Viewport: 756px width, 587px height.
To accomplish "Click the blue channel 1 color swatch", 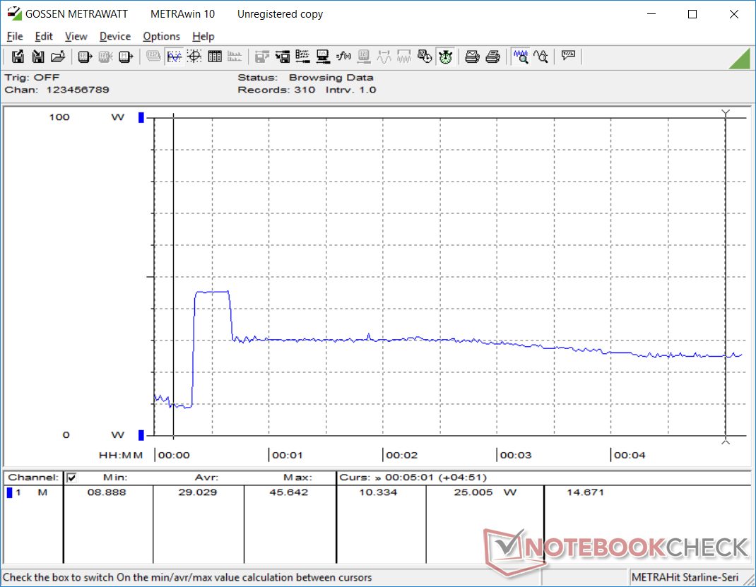I will 10,492.
